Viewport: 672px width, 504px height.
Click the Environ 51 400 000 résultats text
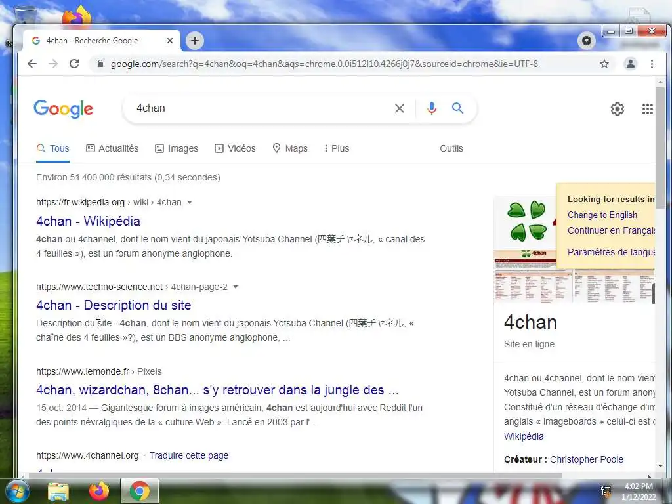pyautogui.click(x=128, y=177)
